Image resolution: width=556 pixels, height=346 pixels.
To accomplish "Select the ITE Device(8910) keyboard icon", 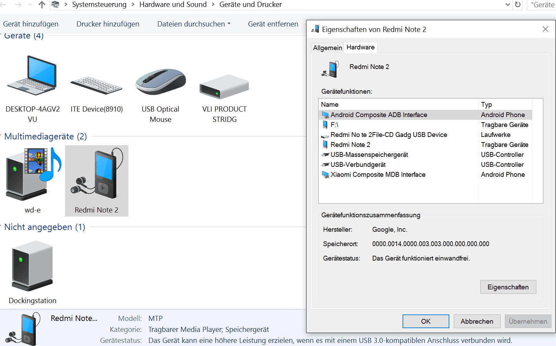I will point(96,85).
